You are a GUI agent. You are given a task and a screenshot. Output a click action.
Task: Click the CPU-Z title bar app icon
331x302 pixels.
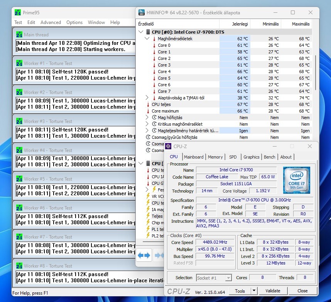(168, 146)
